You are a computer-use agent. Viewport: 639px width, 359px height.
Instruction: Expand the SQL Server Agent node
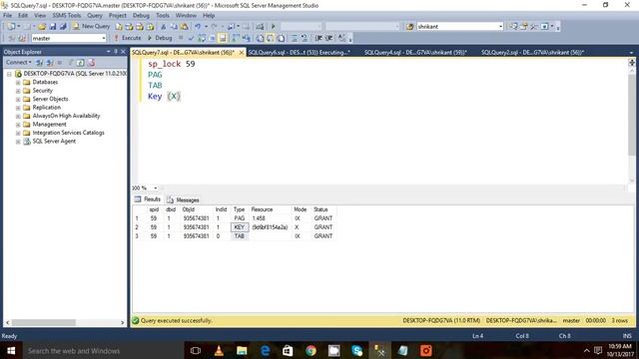[18, 142]
